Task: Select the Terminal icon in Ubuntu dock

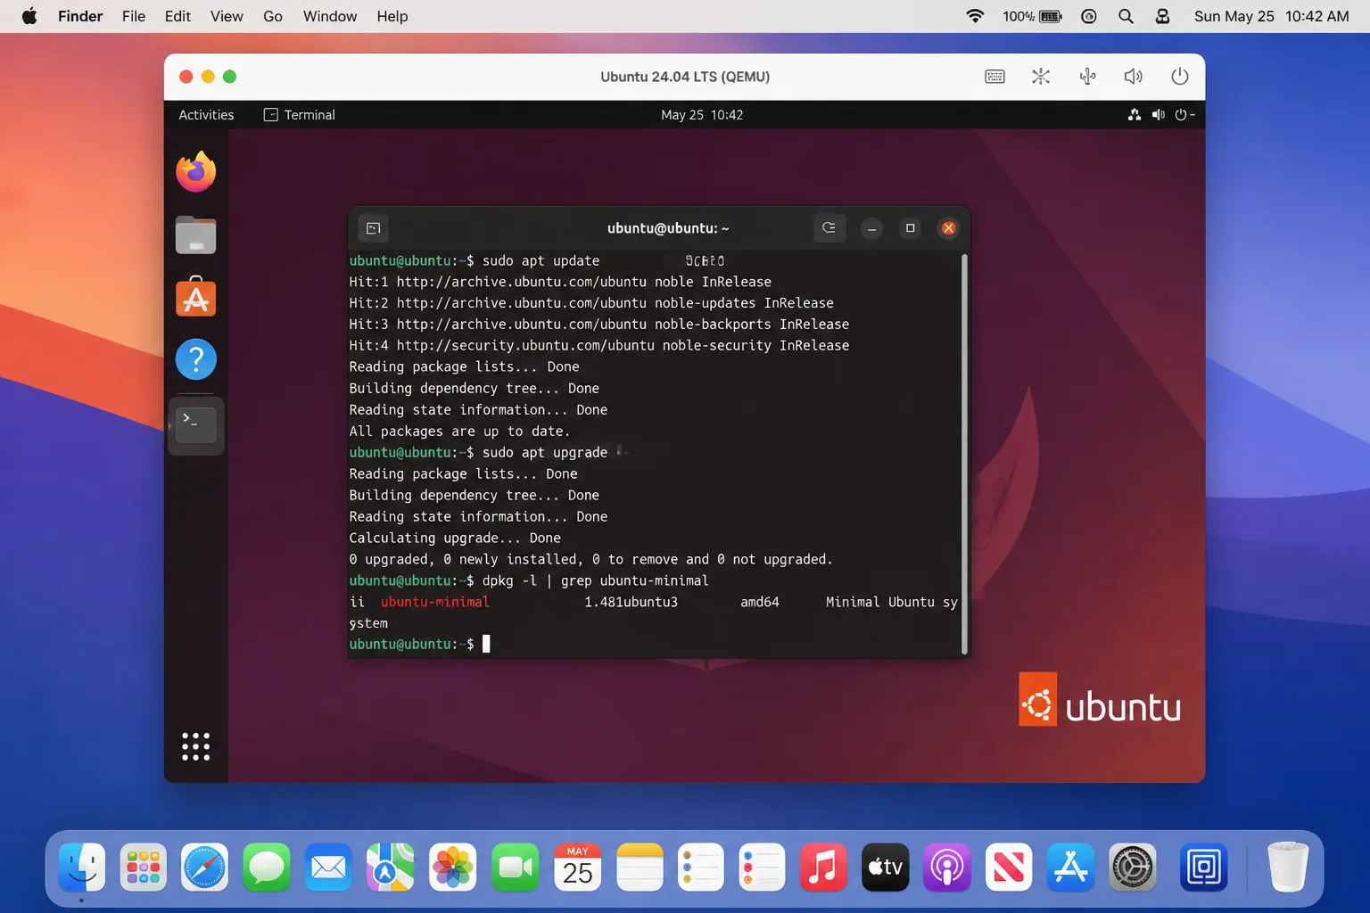Action: (x=196, y=425)
